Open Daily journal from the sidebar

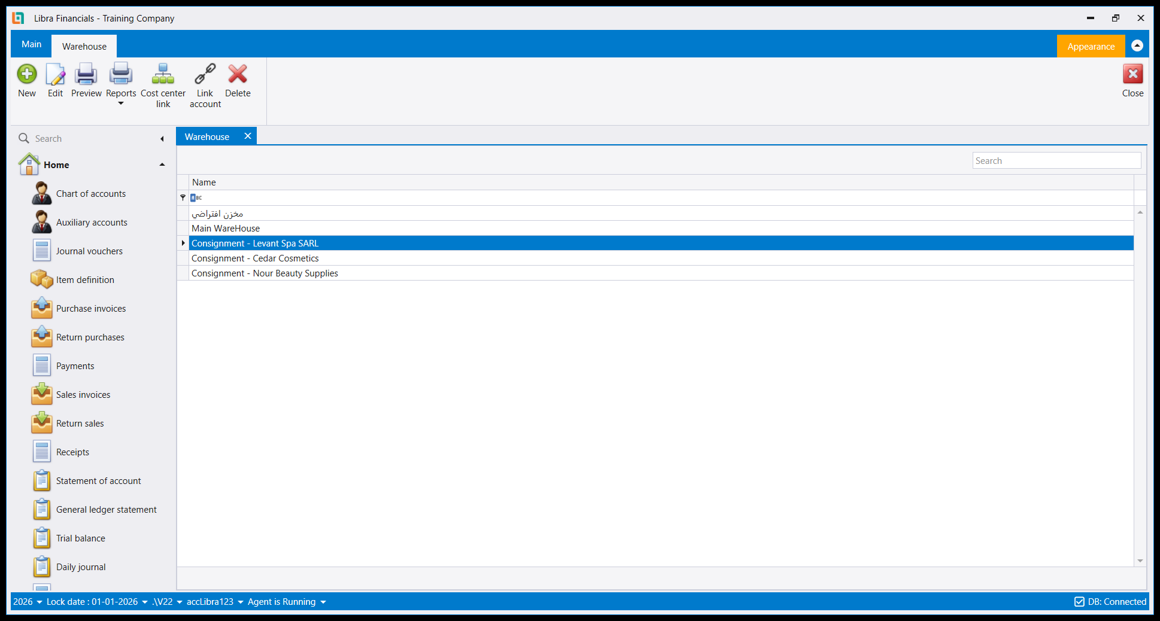click(81, 567)
